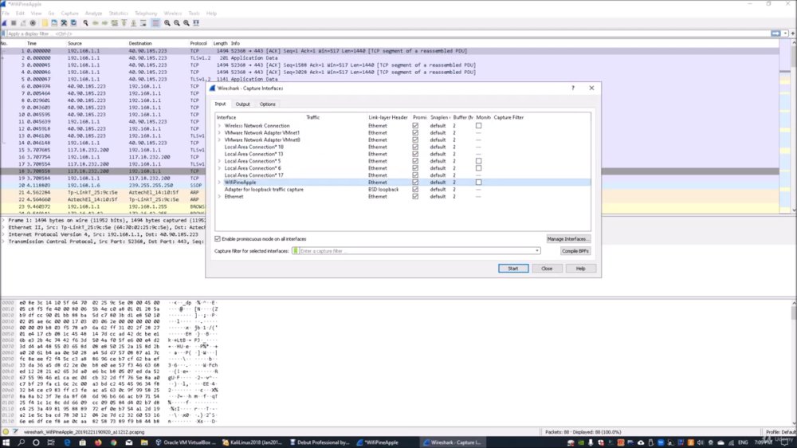Toggle monitor mode for Local Area Connection* 6

point(478,168)
